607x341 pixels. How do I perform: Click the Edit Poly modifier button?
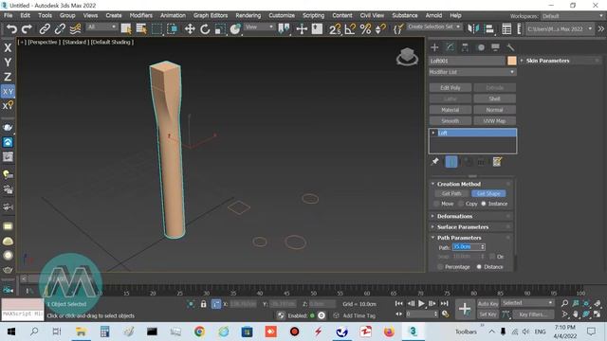[x=451, y=88]
